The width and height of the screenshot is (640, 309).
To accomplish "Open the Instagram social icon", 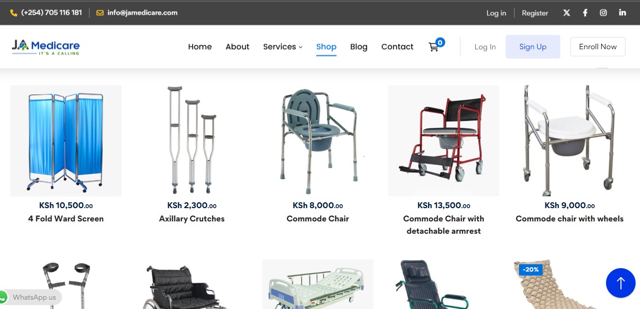I will [604, 13].
